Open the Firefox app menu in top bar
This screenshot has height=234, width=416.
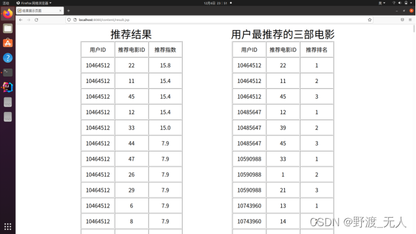[x=34, y=3]
